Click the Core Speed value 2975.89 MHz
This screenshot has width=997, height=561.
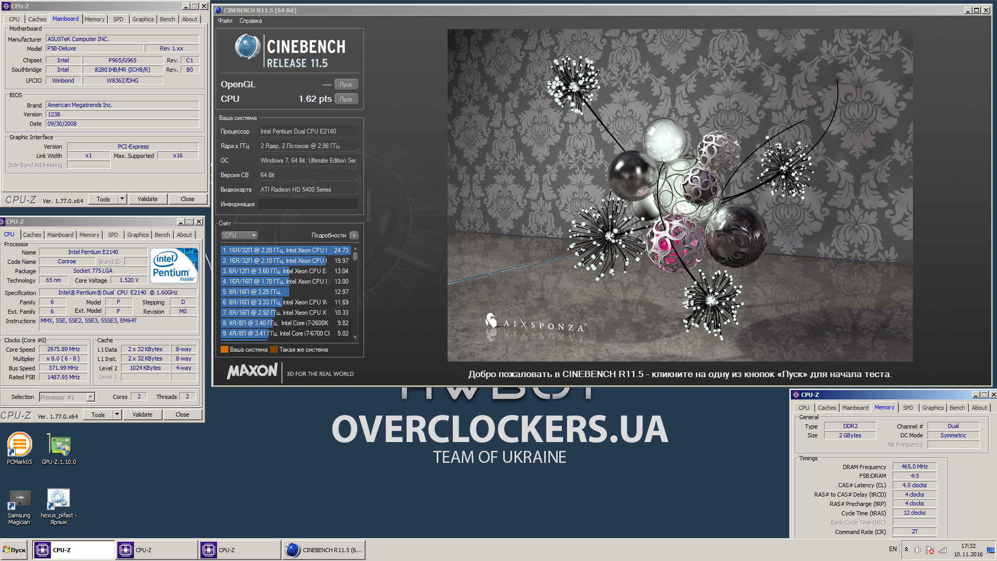(x=63, y=349)
